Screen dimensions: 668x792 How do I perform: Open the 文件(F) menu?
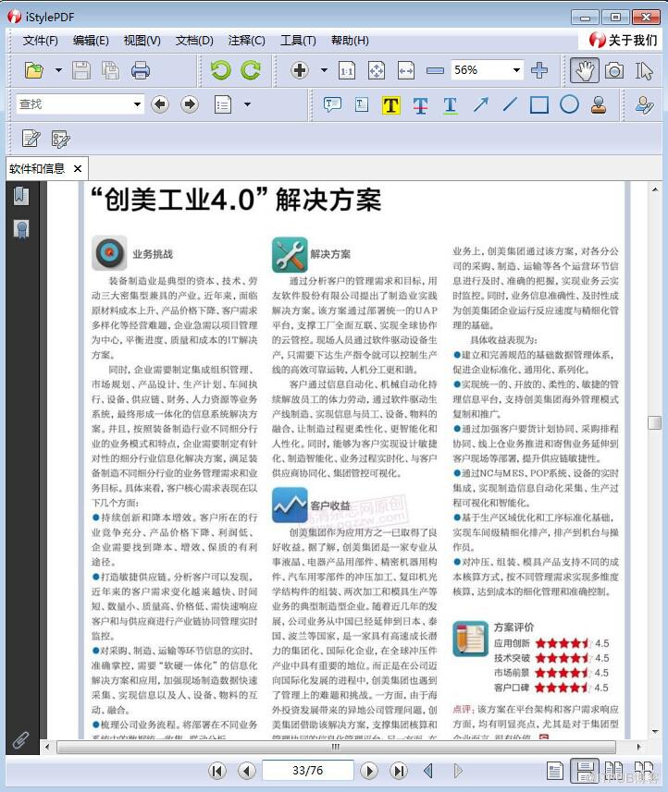click(x=40, y=41)
